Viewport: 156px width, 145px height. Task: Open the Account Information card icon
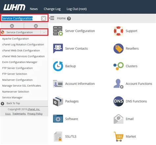click(58, 84)
